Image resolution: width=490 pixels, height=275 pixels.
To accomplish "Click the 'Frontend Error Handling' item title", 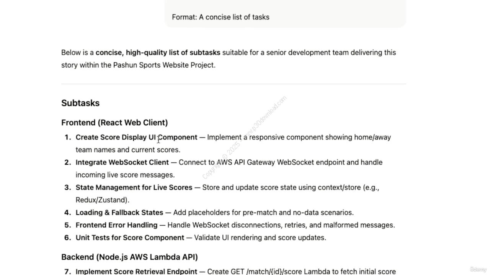I will point(116,225).
